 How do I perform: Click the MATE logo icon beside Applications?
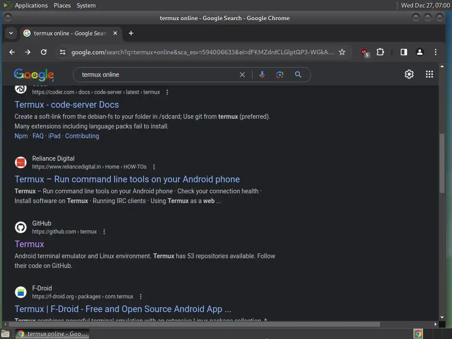click(x=8, y=5)
